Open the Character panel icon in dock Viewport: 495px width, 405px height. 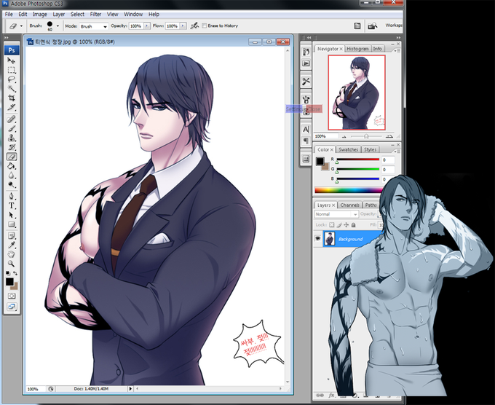[x=306, y=129]
